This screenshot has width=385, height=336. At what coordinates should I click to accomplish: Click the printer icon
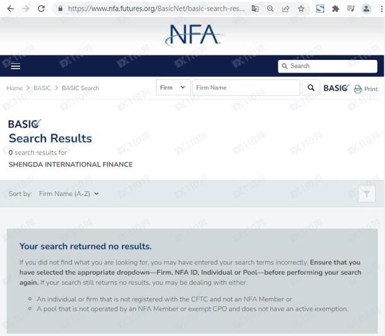(358, 89)
